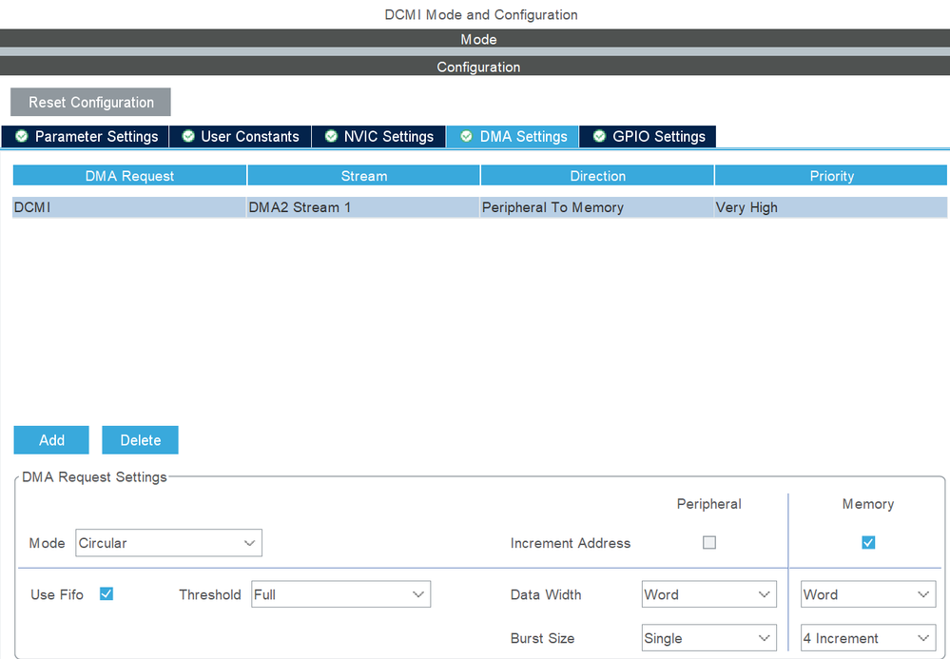This screenshot has height=659, width=950.
Task: Open the Threshold Full dropdown
Action: (x=340, y=594)
